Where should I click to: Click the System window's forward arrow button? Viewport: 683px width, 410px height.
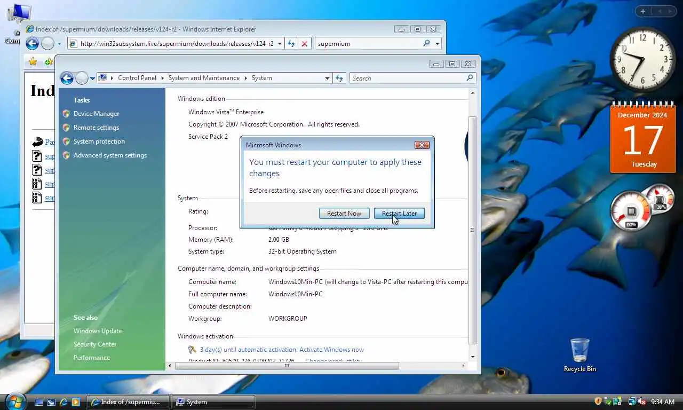pos(82,78)
